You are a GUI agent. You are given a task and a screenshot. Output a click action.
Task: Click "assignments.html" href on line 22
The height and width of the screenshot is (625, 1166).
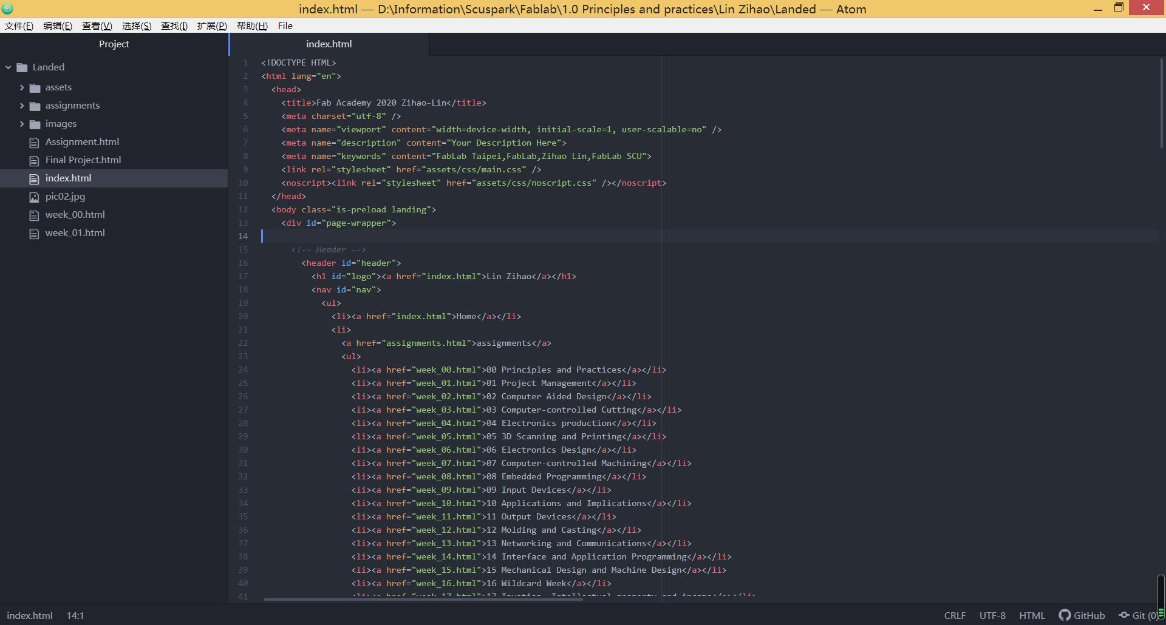[426, 343]
